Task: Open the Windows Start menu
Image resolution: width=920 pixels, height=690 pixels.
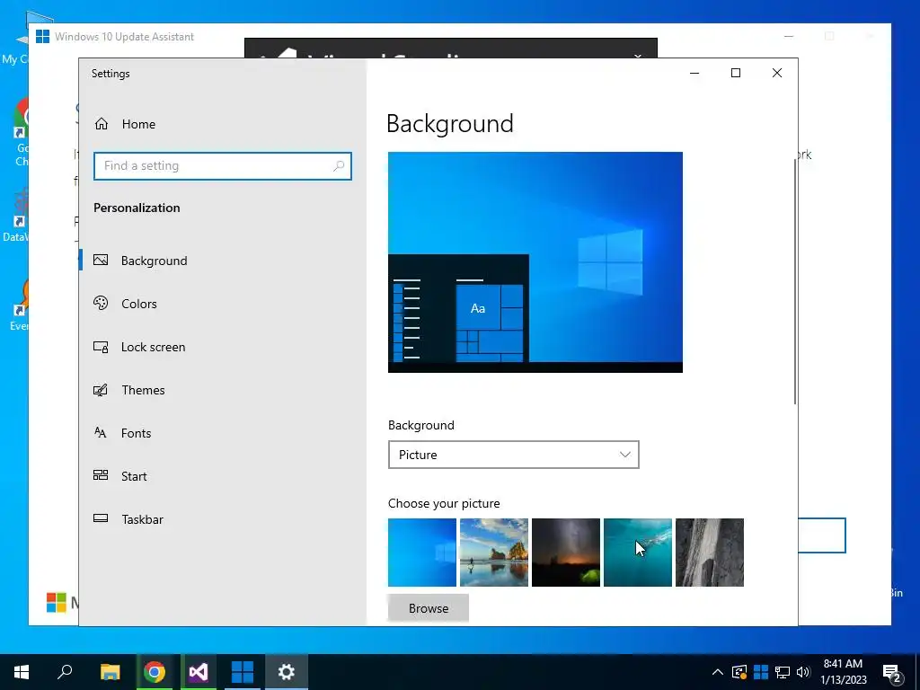Action: (x=22, y=672)
